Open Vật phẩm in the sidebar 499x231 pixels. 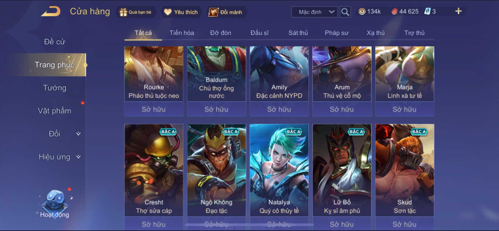pos(55,111)
